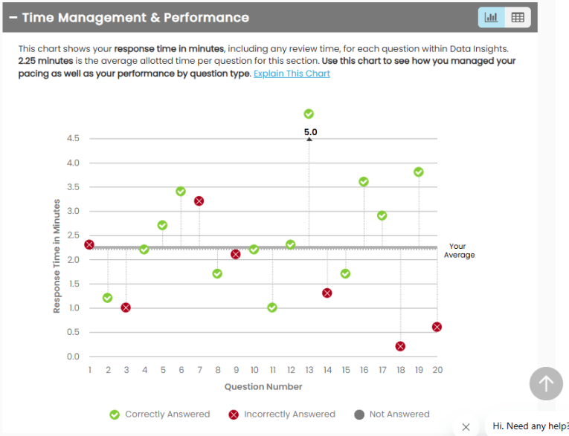This screenshot has height=436, width=569.
Task: Toggle Not Answered legend item
Action: 392,414
